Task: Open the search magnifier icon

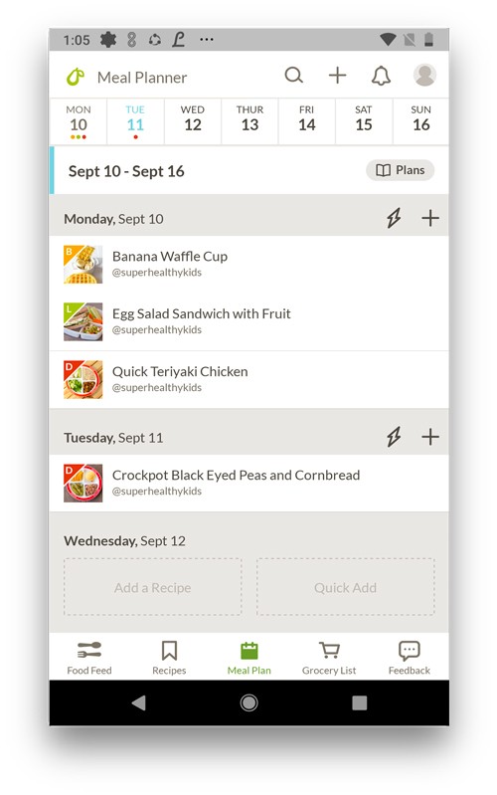Action: pos(294,76)
